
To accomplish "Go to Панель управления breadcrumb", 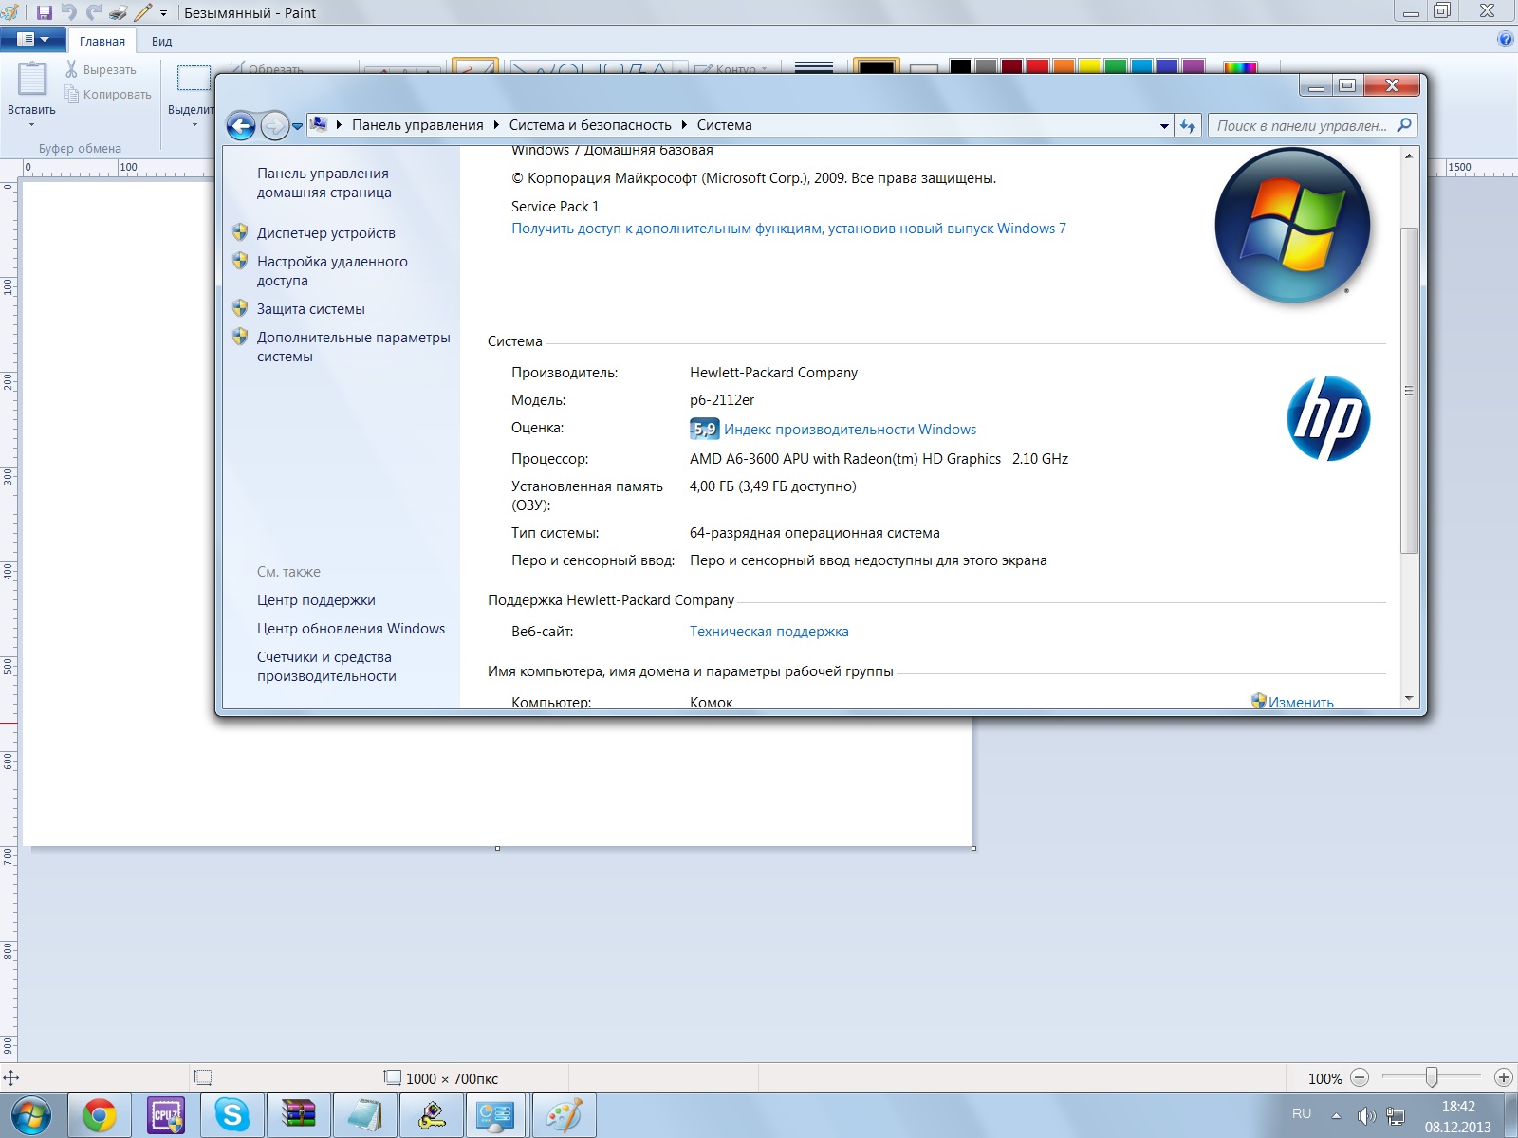I will click(417, 125).
